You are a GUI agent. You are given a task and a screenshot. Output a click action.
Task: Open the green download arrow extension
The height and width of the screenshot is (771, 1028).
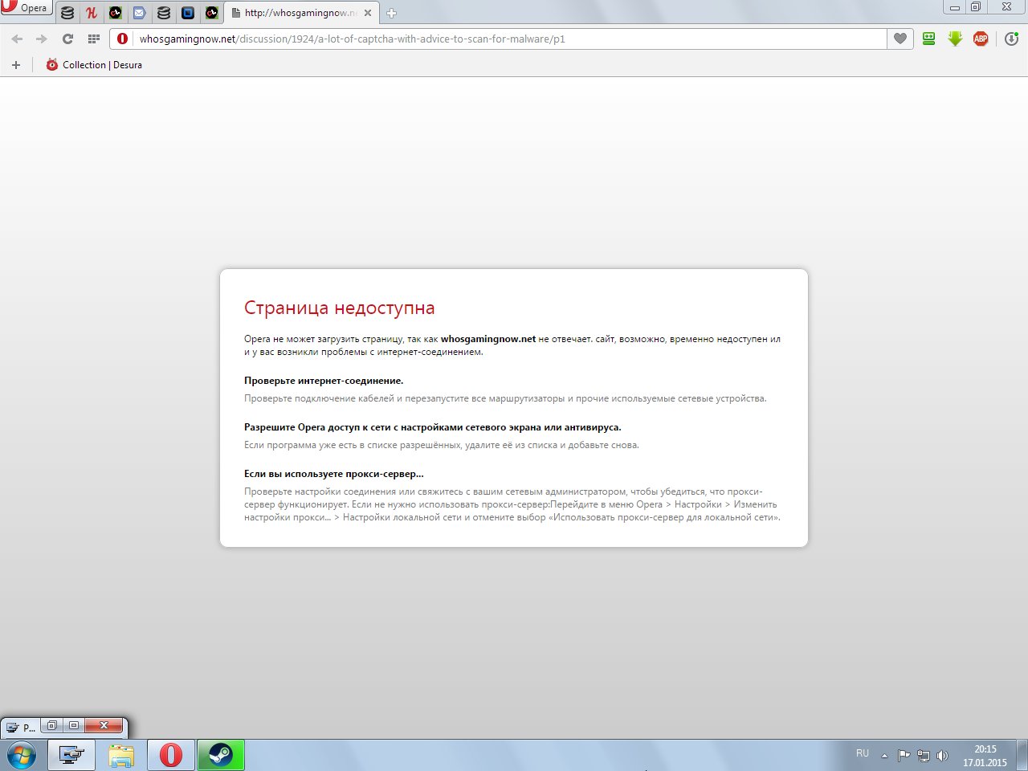[955, 39]
